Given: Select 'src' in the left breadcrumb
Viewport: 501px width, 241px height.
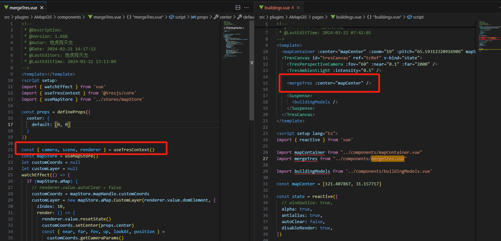Looking at the screenshot, I should (x=7, y=17).
